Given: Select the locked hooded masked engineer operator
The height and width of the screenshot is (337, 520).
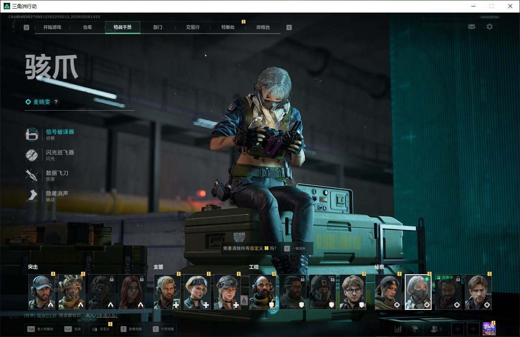Looking at the screenshot, I should (322, 292).
